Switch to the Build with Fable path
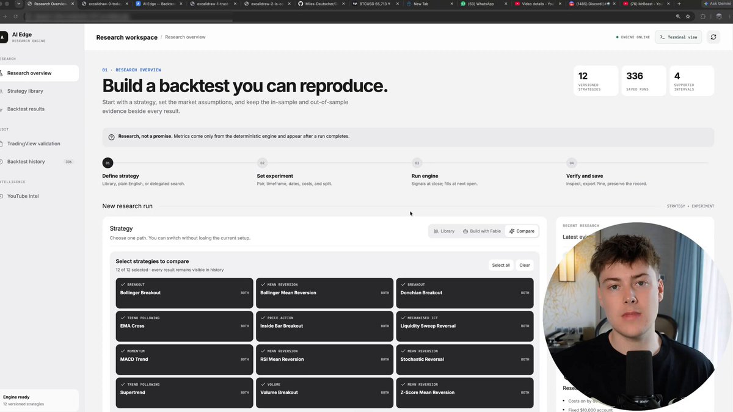Screen dimensions: 733x412 point(482,231)
